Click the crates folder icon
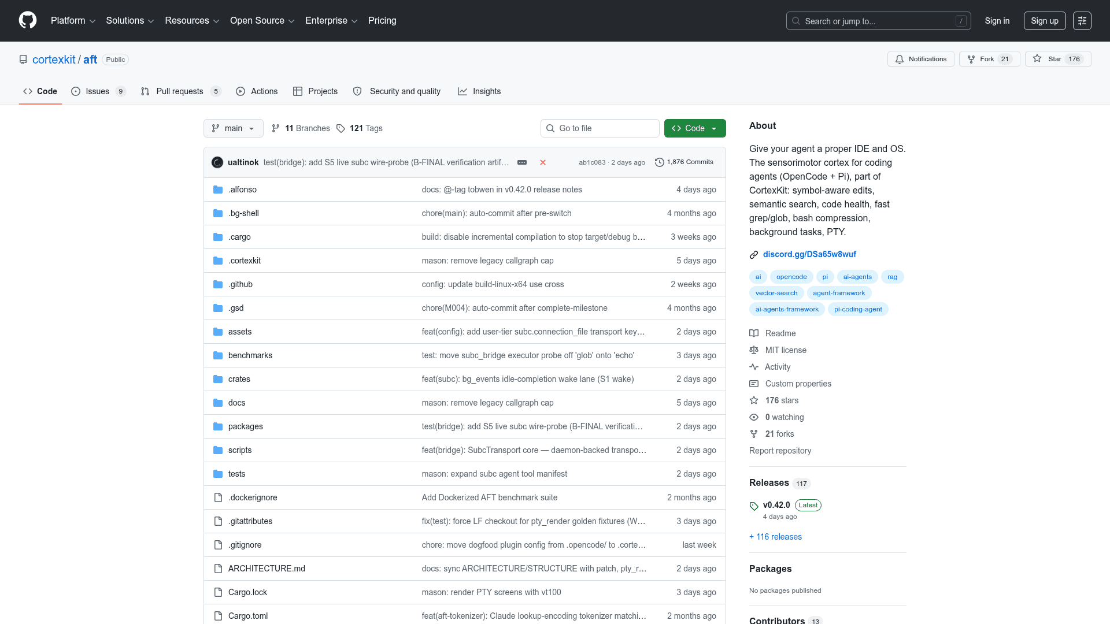Screen dimensions: 1110x624 218,379
